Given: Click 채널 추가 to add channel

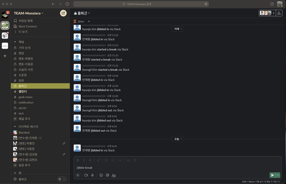Looking at the screenshot, I should coord(24,119).
